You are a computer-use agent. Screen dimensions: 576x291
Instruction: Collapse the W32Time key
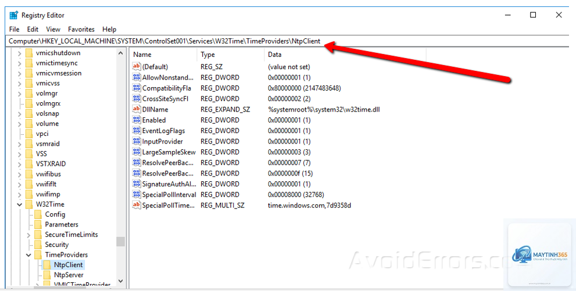(19, 204)
